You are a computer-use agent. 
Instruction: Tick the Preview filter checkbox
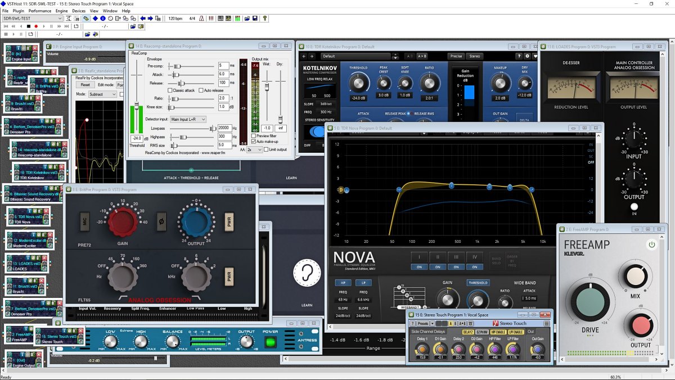[x=254, y=135]
